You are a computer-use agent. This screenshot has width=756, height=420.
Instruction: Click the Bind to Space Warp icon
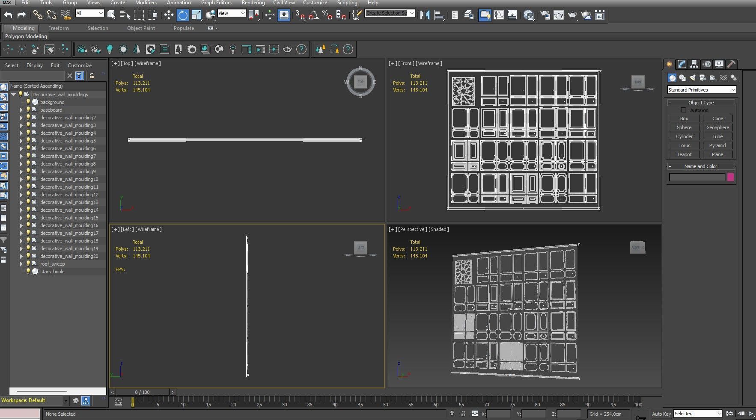(x=65, y=15)
